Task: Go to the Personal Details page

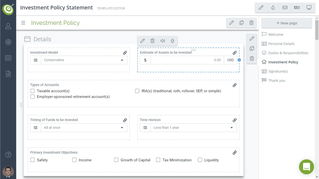Action: (281, 44)
